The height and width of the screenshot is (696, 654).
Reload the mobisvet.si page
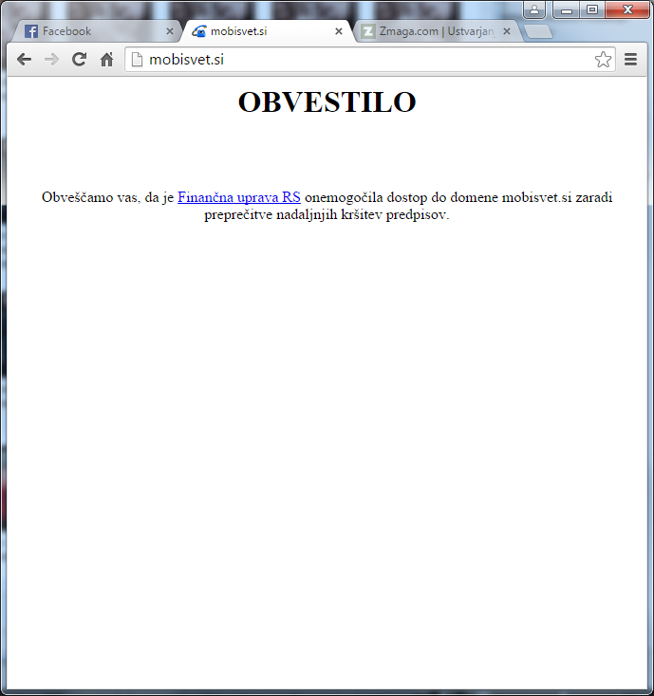coord(79,60)
